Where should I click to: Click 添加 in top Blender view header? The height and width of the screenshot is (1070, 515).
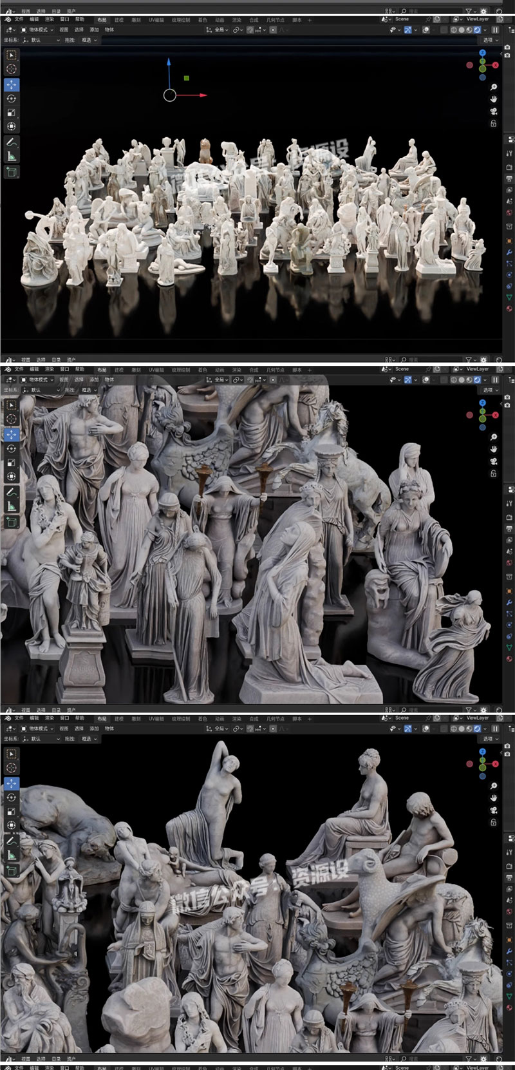(x=94, y=30)
